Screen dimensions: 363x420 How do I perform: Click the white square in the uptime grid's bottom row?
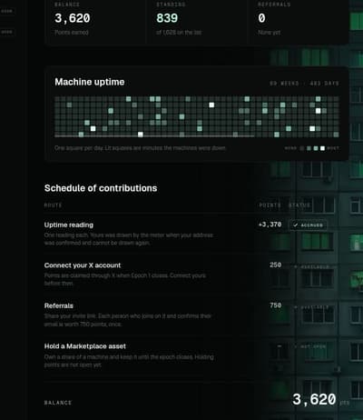pyautogui.click(x=141, y=135)
